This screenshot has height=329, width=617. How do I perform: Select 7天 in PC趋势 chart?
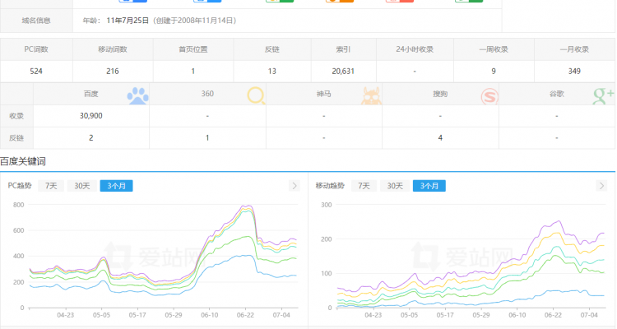pyautogui.click(x=51, y=186)
